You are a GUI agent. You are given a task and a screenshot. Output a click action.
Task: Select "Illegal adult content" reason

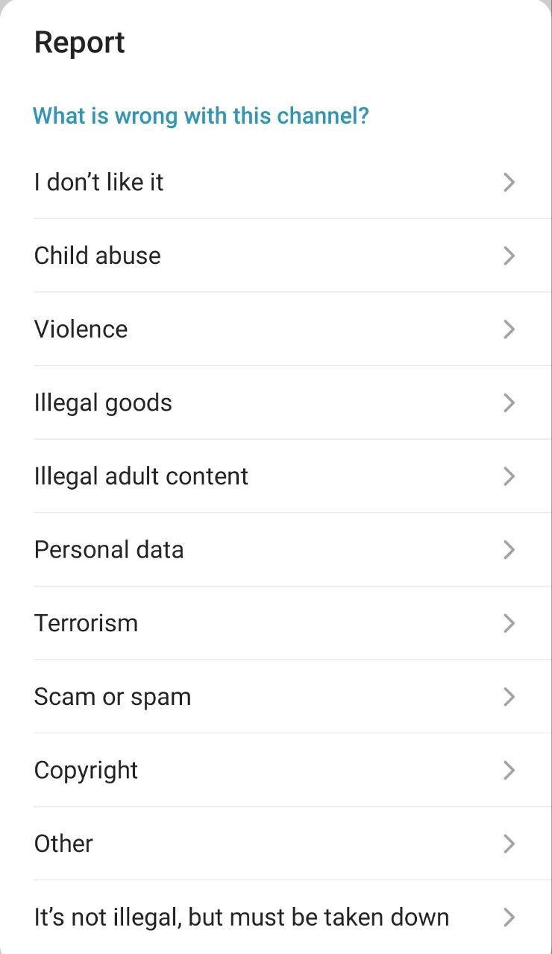coord(141,476)
